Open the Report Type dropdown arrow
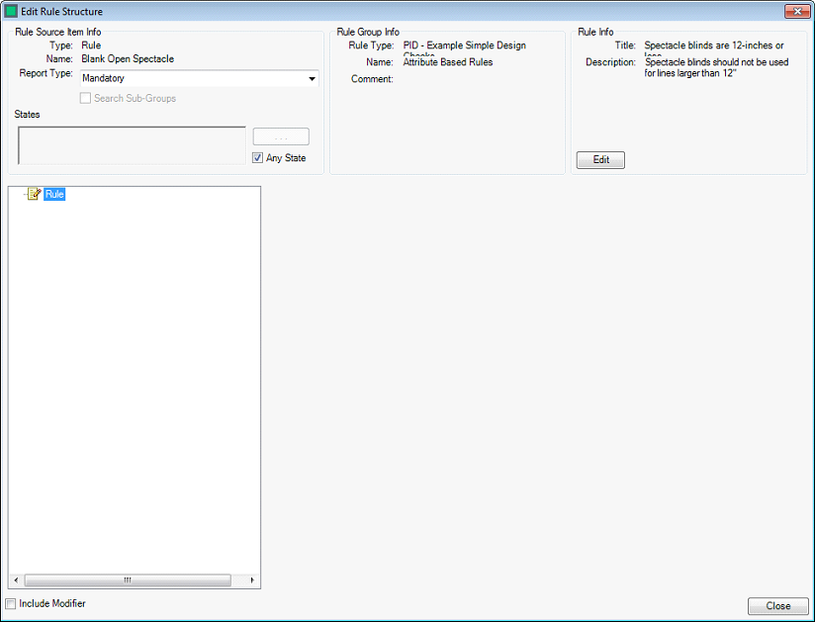 click(x=312, y=79)
